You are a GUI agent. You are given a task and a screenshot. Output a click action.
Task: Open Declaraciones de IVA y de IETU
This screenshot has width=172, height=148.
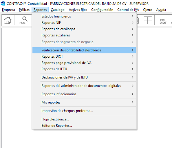[84, 77]
